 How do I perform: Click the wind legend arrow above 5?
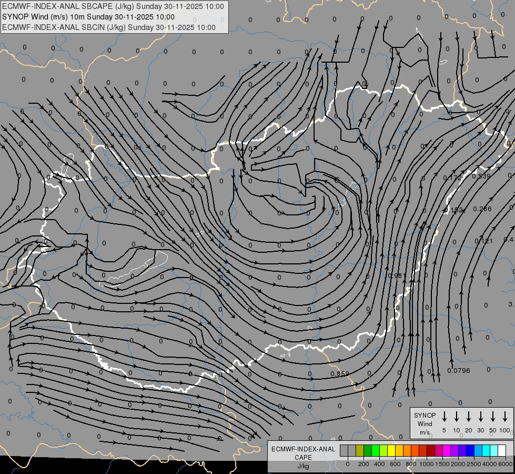point(444,417)
